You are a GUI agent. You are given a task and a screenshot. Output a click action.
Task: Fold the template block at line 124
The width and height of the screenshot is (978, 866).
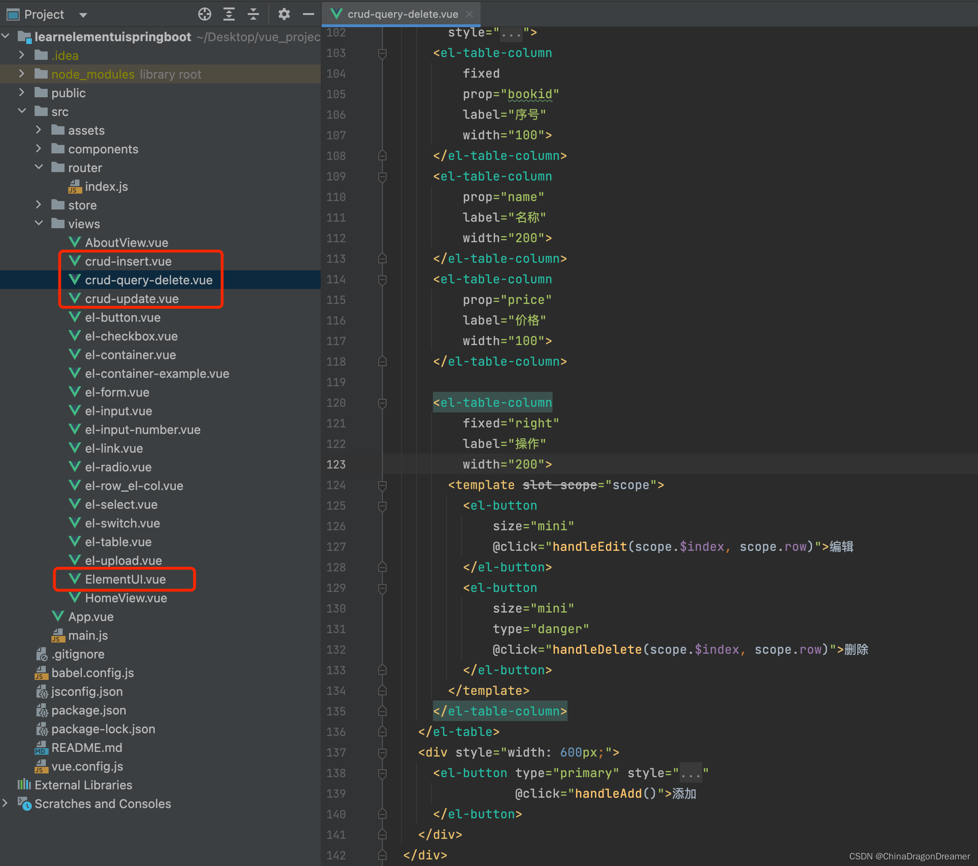(382, 485)
